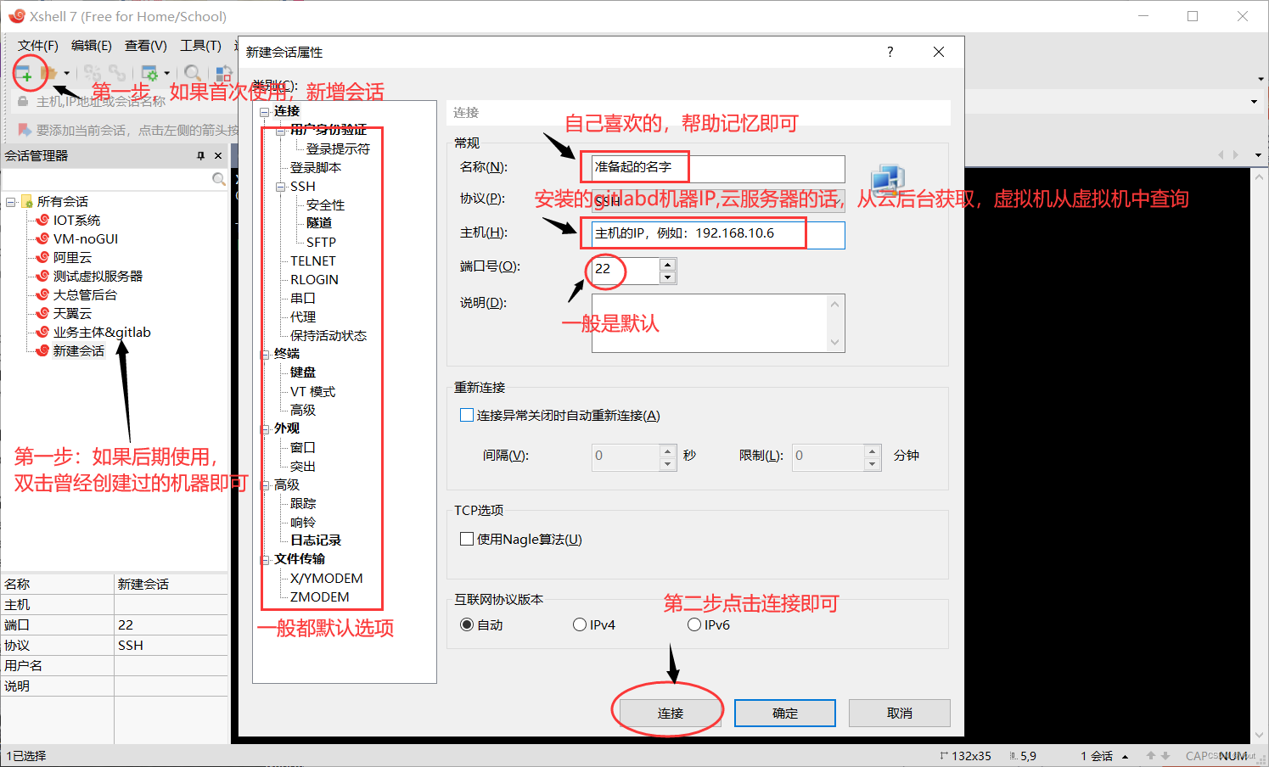Click the 取消 cancel button

point(900,713)
